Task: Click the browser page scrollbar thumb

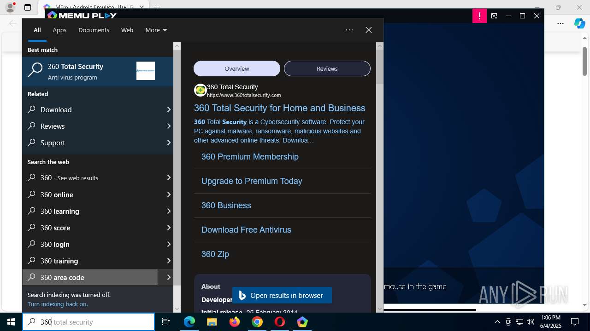Action: click(x=584, y=61)
